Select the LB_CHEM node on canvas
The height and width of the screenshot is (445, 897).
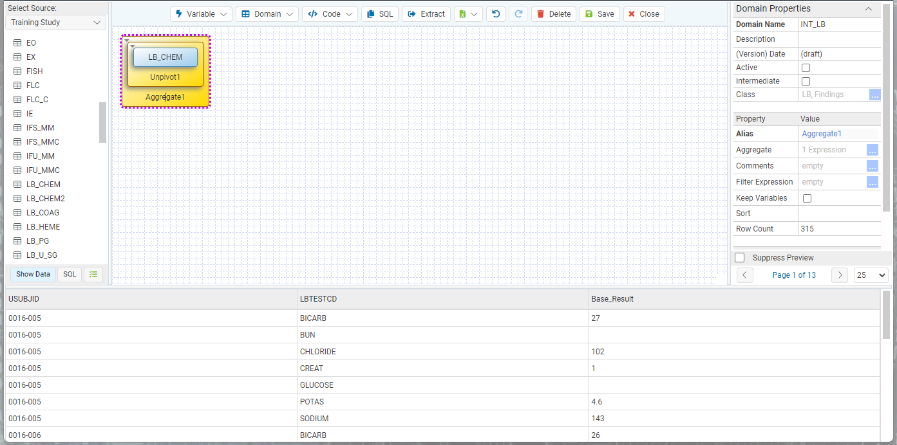tap(165, 57)
